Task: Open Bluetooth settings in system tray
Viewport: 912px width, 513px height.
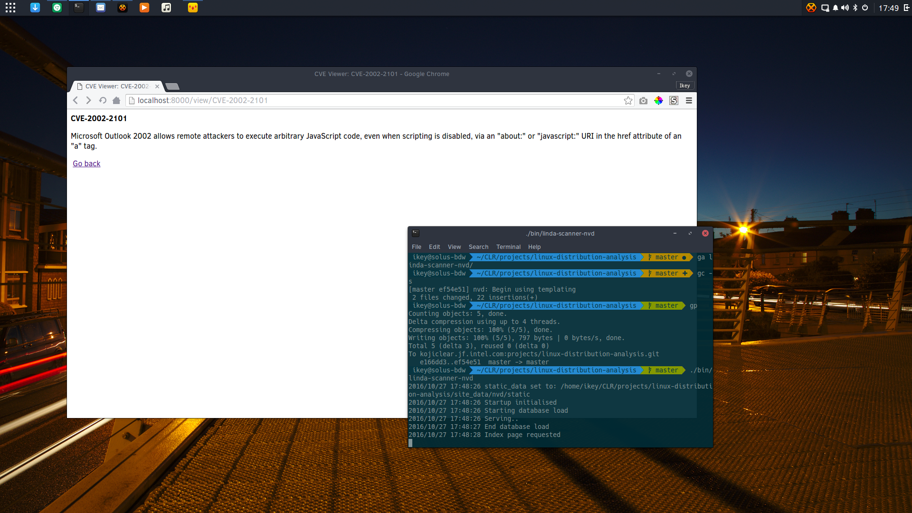Action: [855, 8]
